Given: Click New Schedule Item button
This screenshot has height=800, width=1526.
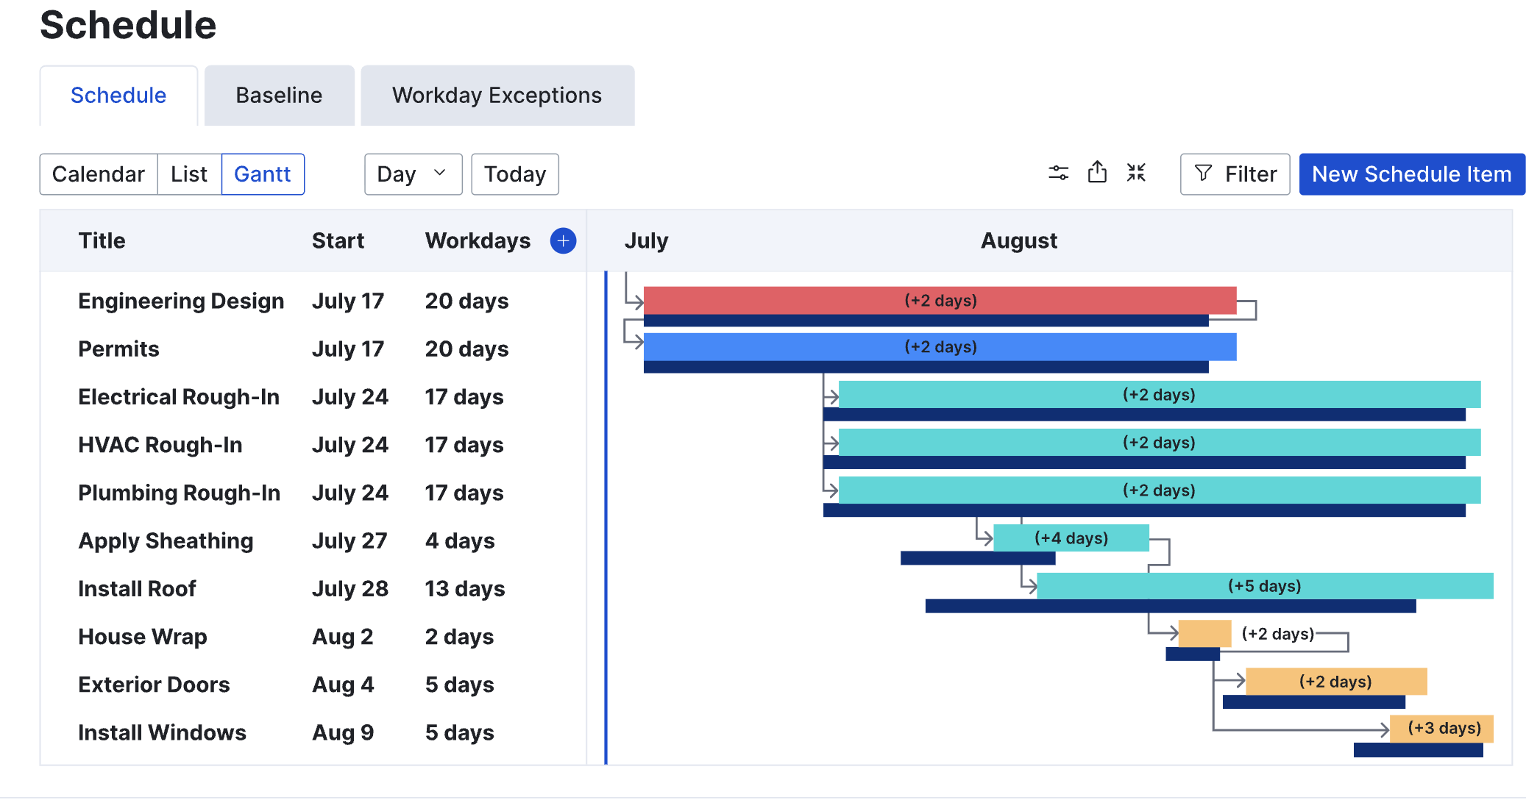Looking at the screenshot, I should pos(1411,174).
